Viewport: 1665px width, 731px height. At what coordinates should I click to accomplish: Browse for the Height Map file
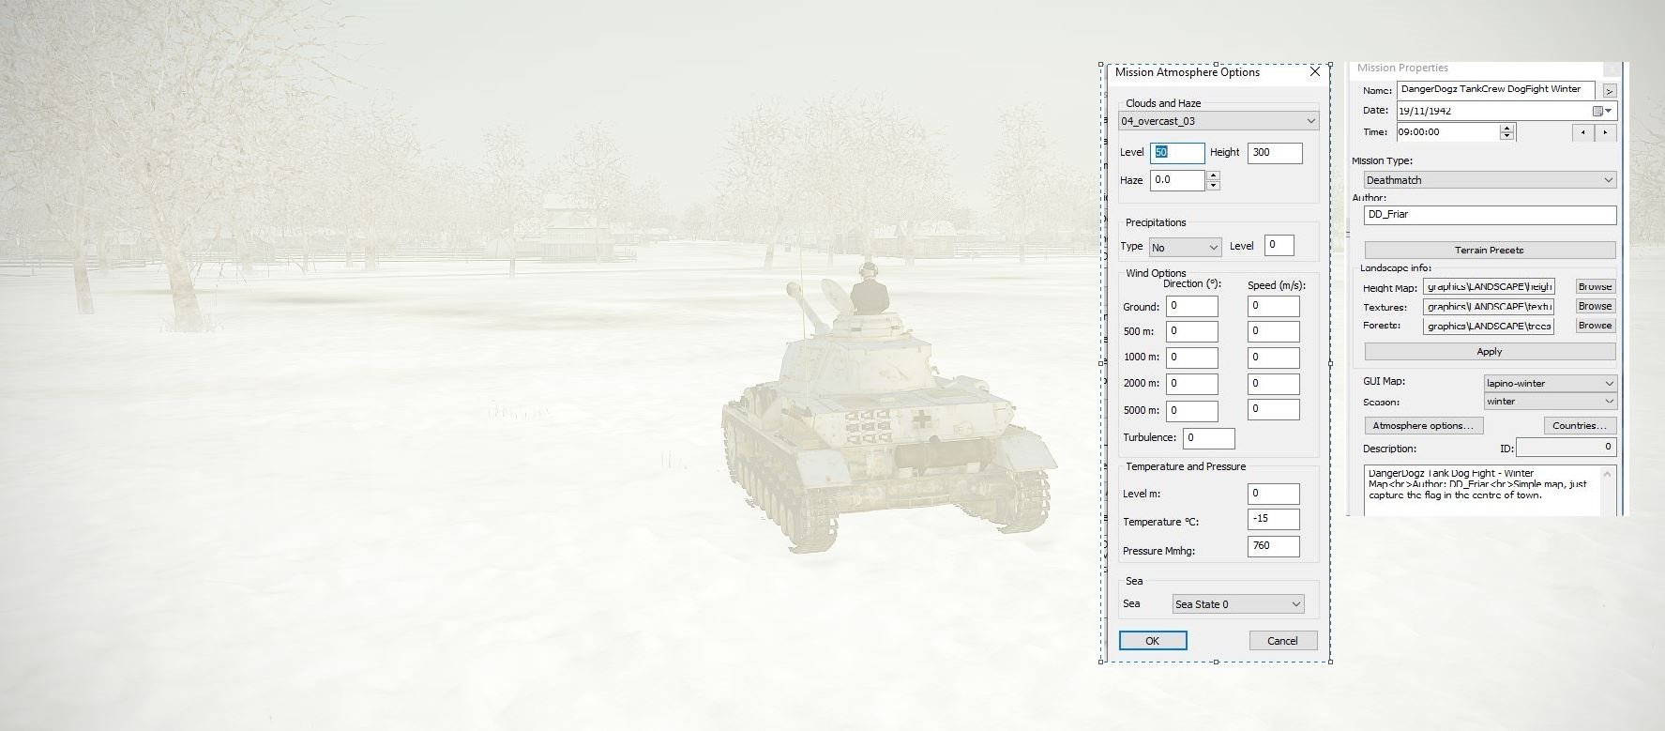[x=1594, y=287]
